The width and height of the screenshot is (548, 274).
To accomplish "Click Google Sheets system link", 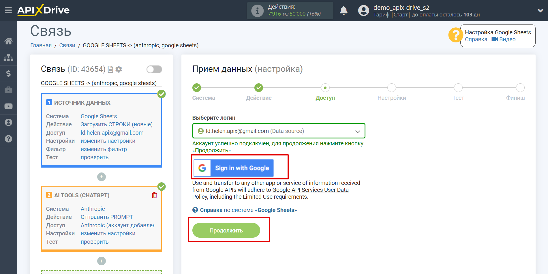I will click(99, 116).
